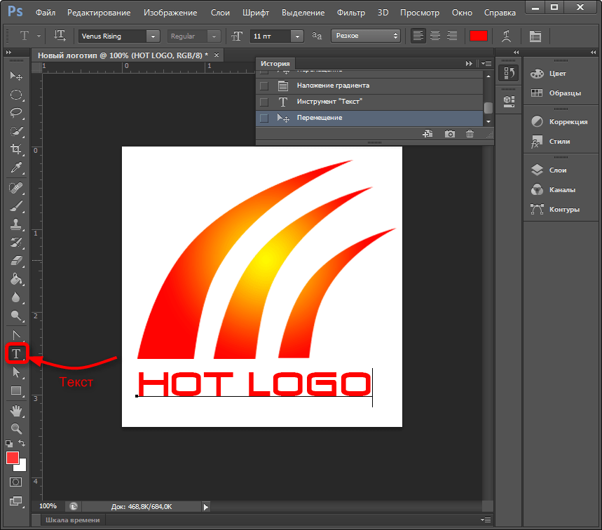Open the font size 11 пт dropdown
The width and height of the screenshot is (602, 530).
click(x=297, y=36)
